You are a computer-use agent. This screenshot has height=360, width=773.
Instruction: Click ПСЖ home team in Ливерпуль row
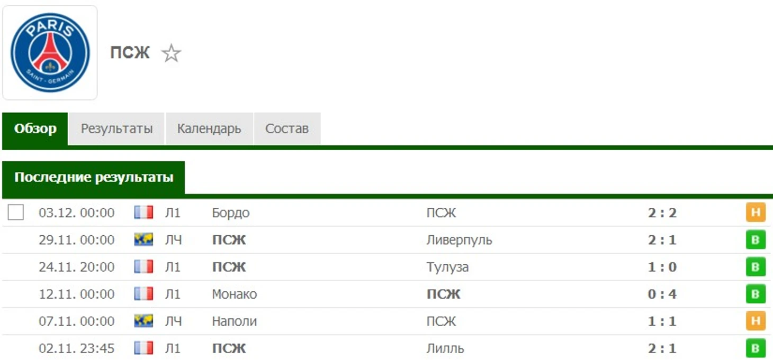[x=229, y=240]
